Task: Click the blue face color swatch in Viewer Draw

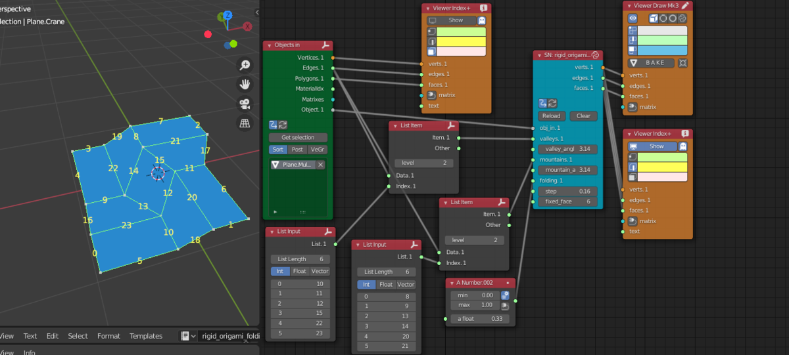Action: [662, 51]
